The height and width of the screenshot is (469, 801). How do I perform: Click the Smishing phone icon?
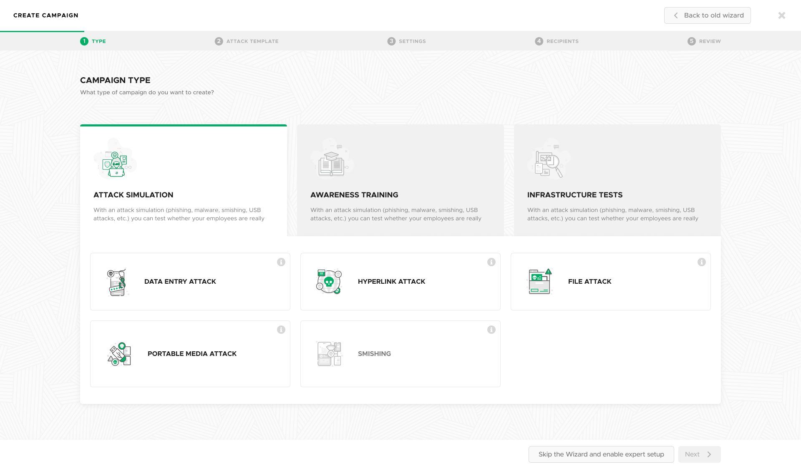click(x=330, y=354)
